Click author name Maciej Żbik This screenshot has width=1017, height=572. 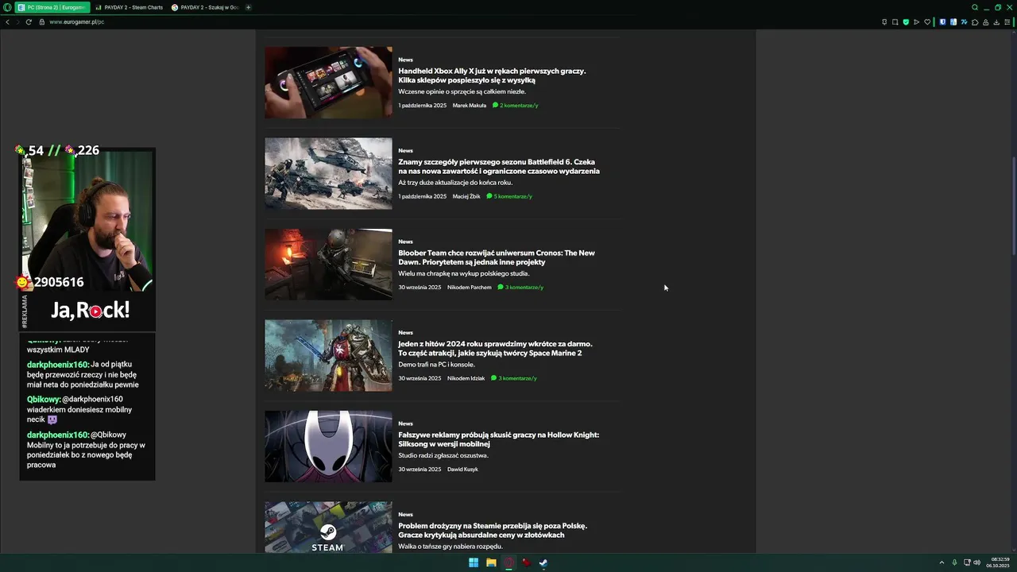click(466, 196)
